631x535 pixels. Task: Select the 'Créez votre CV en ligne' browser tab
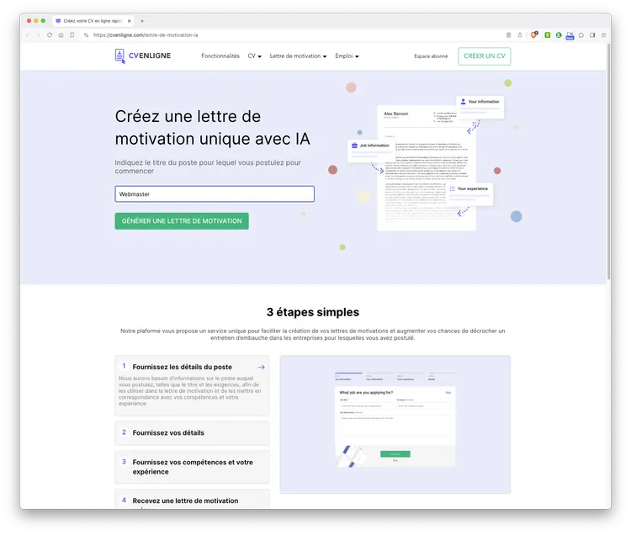tap(93, 21)
